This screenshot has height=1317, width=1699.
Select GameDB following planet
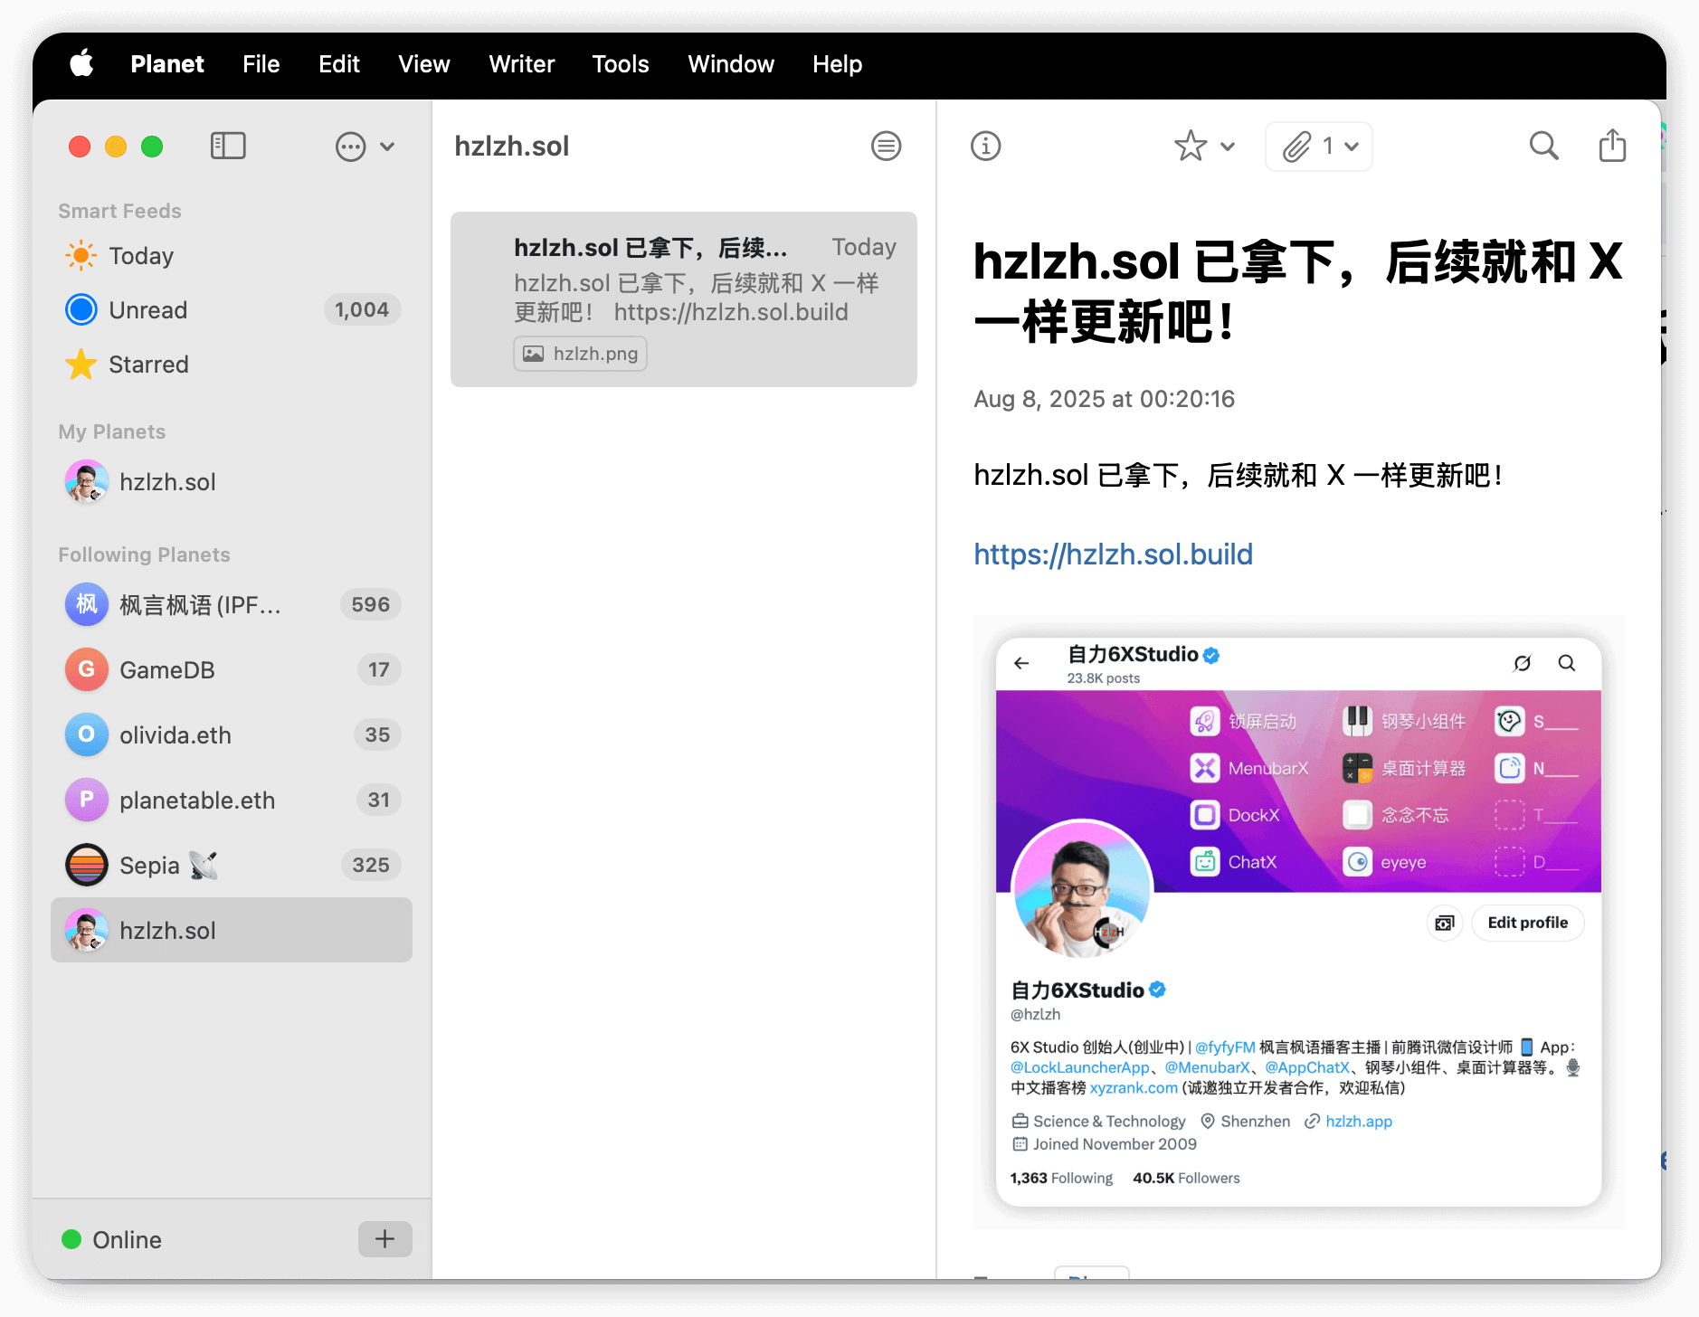[x=232, y=669]
